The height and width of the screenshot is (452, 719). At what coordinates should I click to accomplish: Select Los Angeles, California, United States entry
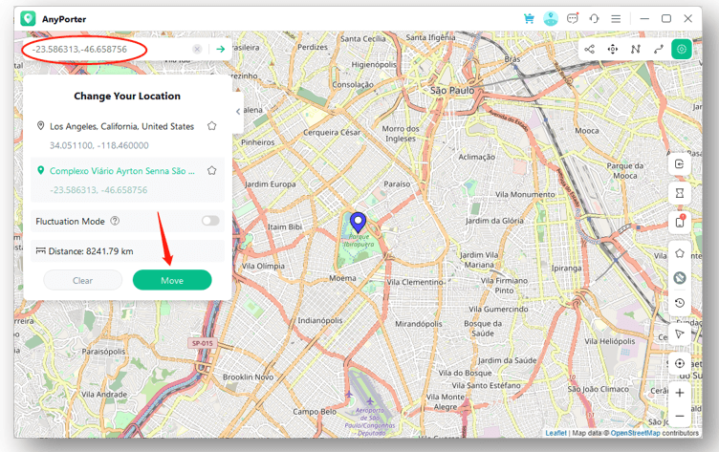coord(122,126)
